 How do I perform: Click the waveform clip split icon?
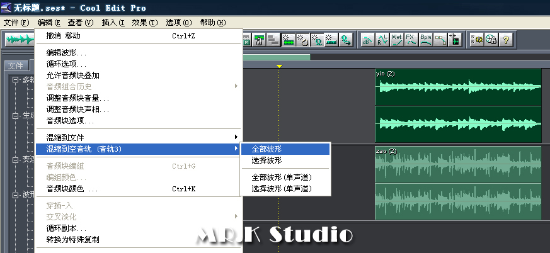(455, 40)
